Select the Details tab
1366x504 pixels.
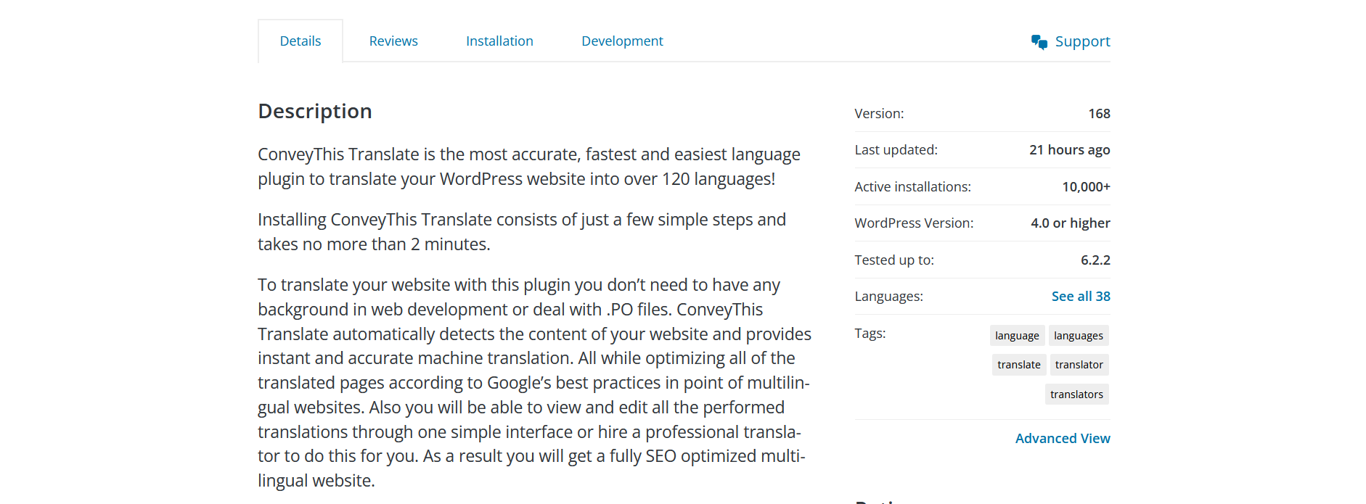click(300, 41)
